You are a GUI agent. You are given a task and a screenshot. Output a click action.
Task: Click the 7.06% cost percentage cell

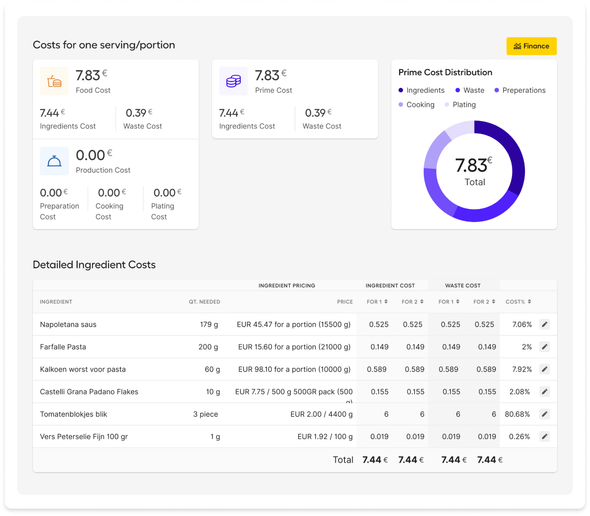coord(522,324)
